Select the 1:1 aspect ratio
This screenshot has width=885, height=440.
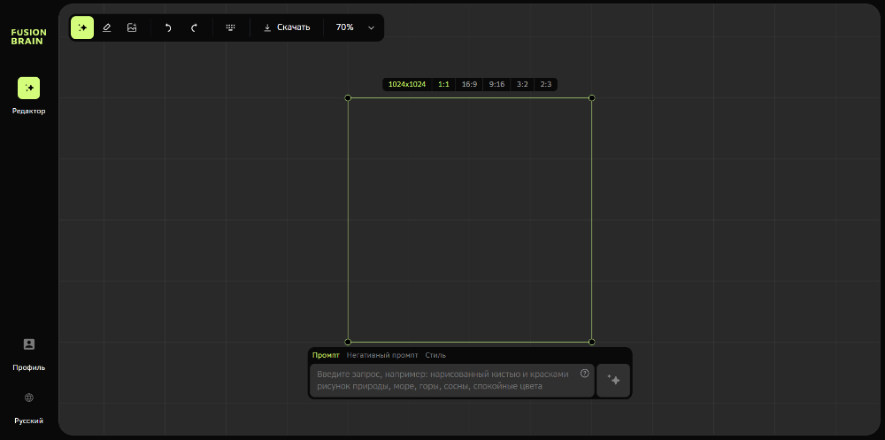pyautogui.click(x=443, y=84)
